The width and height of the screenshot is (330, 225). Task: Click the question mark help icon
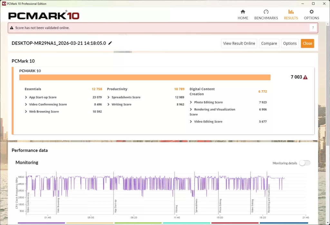(x=313, y=28)
